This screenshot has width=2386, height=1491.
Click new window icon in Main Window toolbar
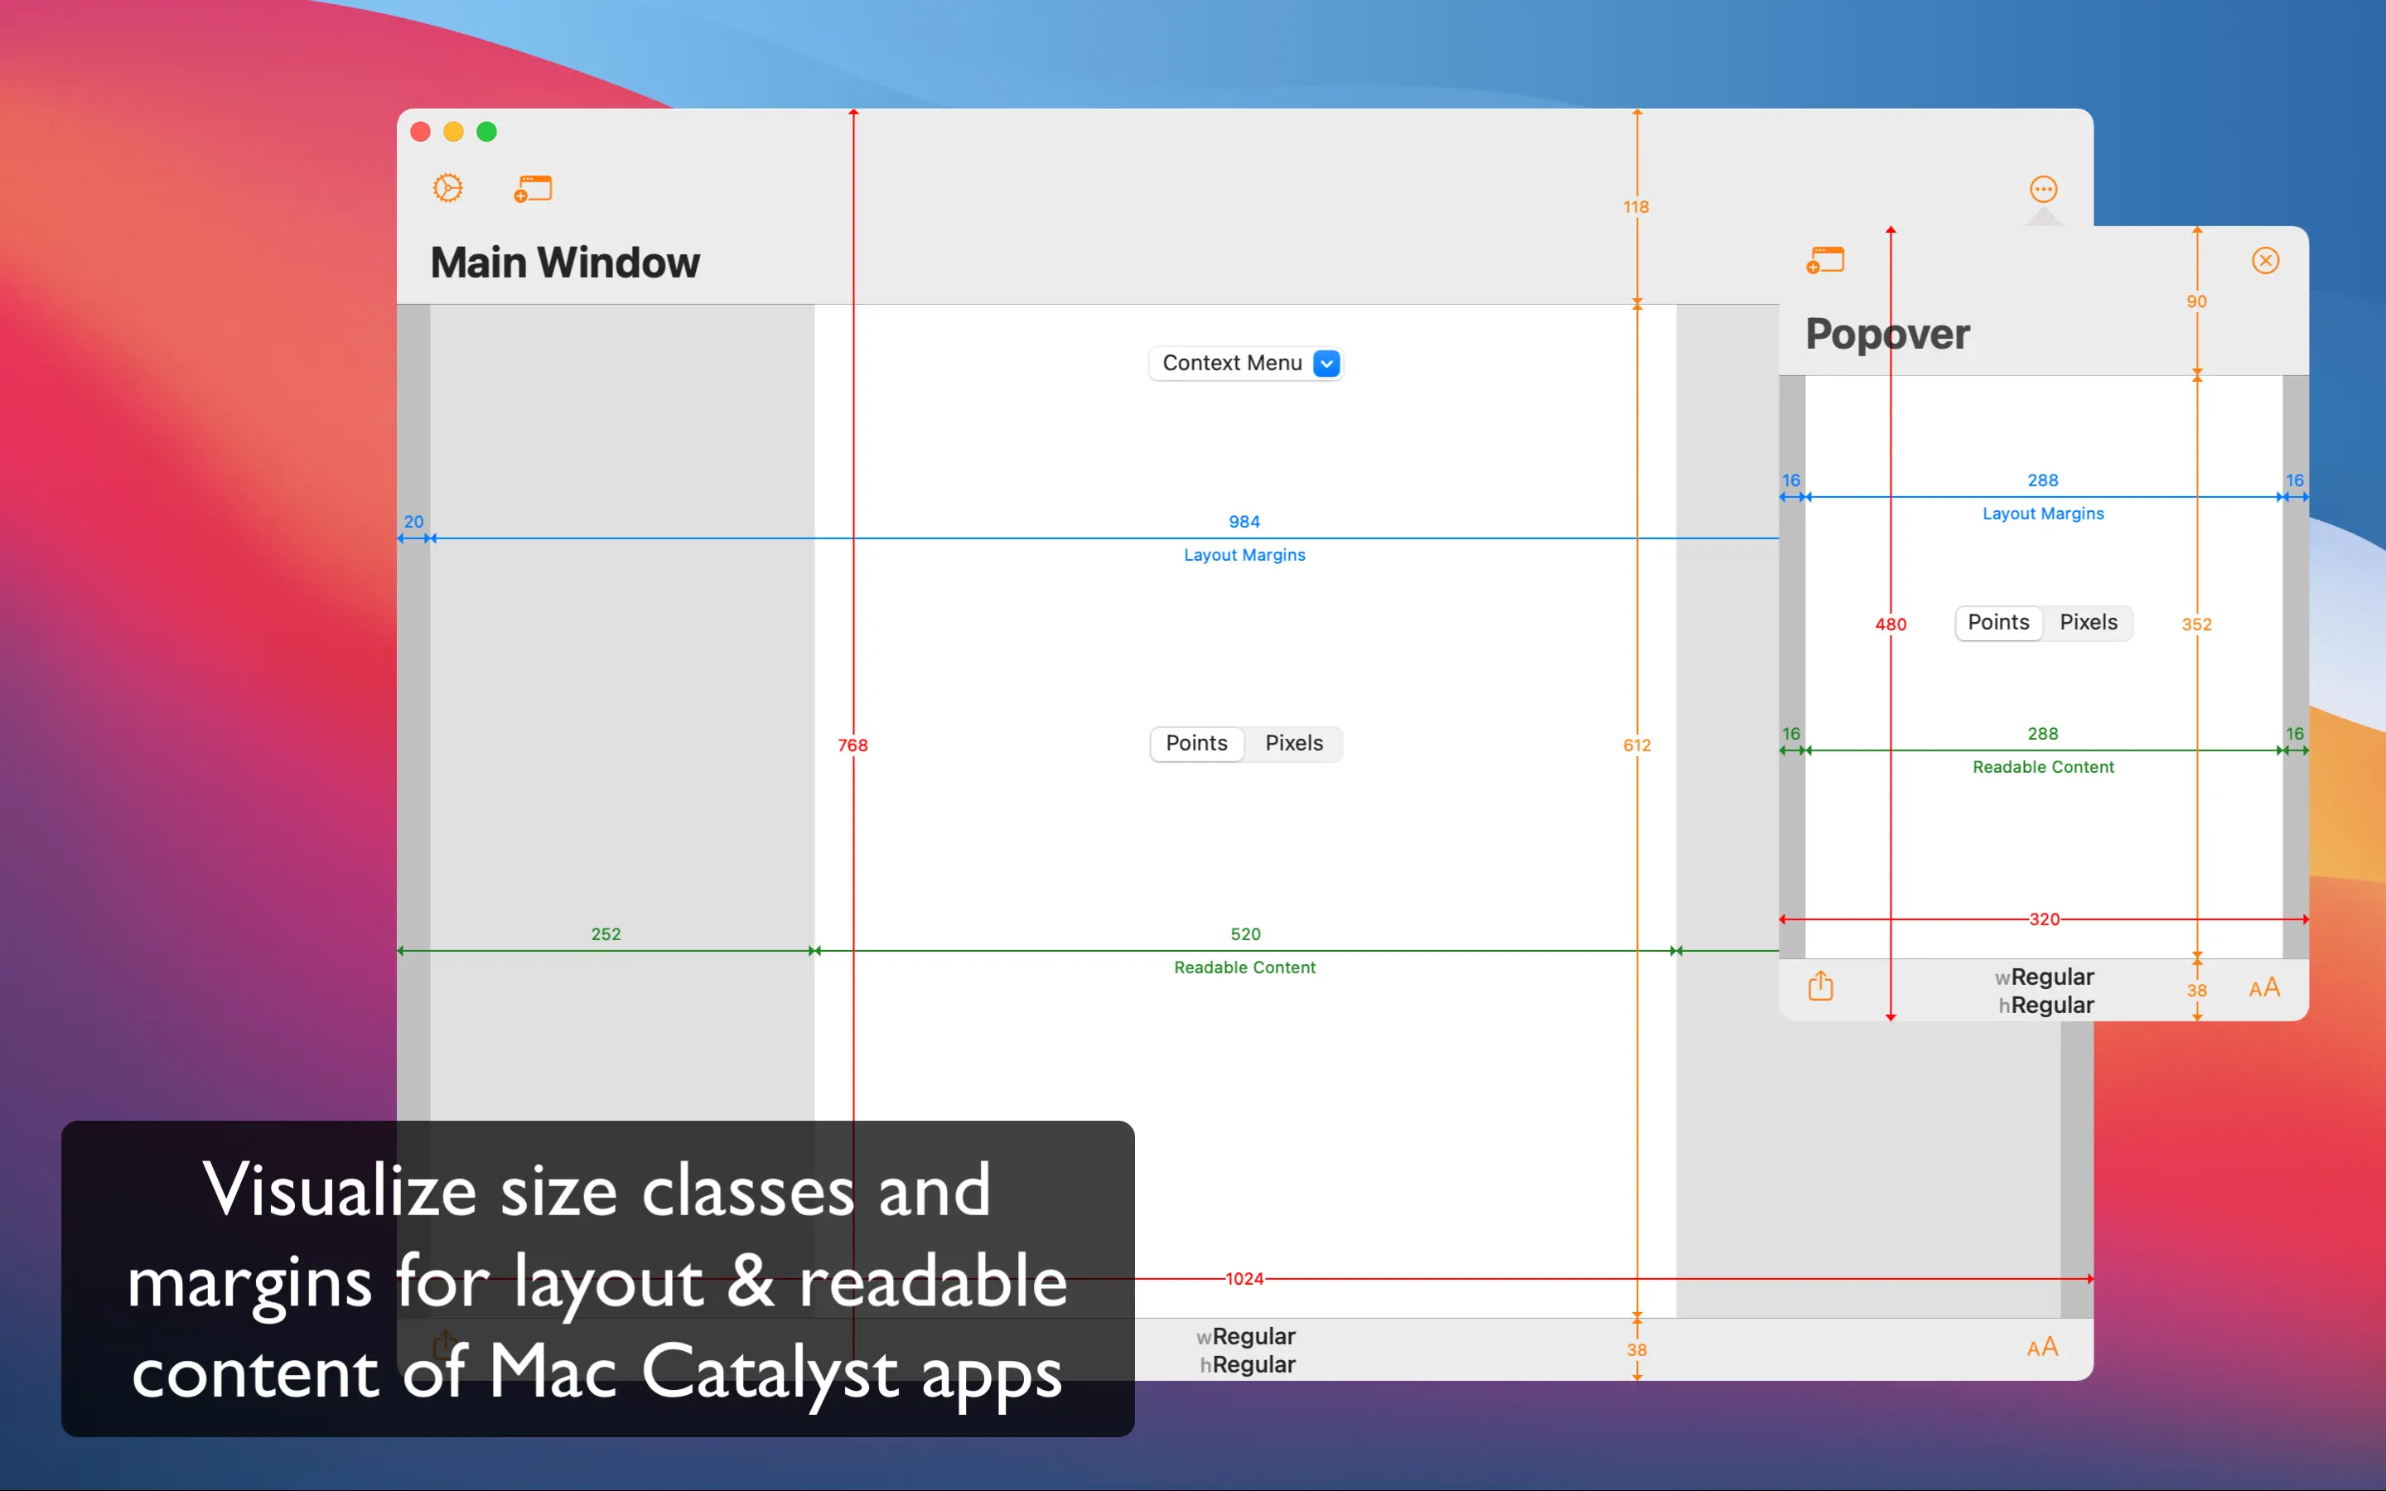534,187
